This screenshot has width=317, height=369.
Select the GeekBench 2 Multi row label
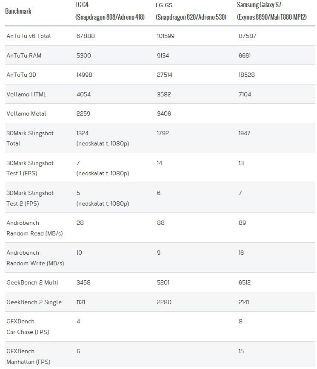32,282
